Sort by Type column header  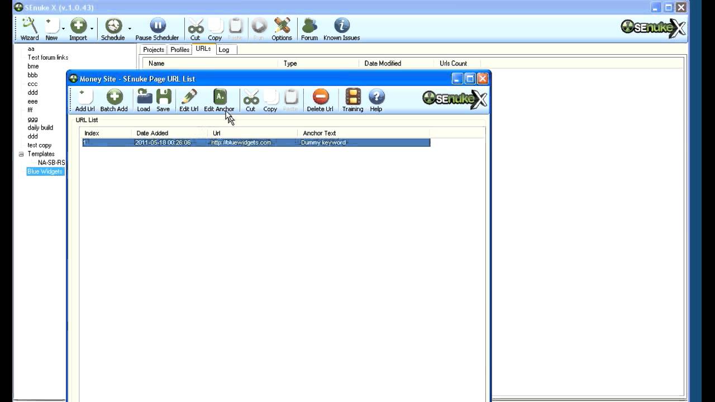coord(320,64)
